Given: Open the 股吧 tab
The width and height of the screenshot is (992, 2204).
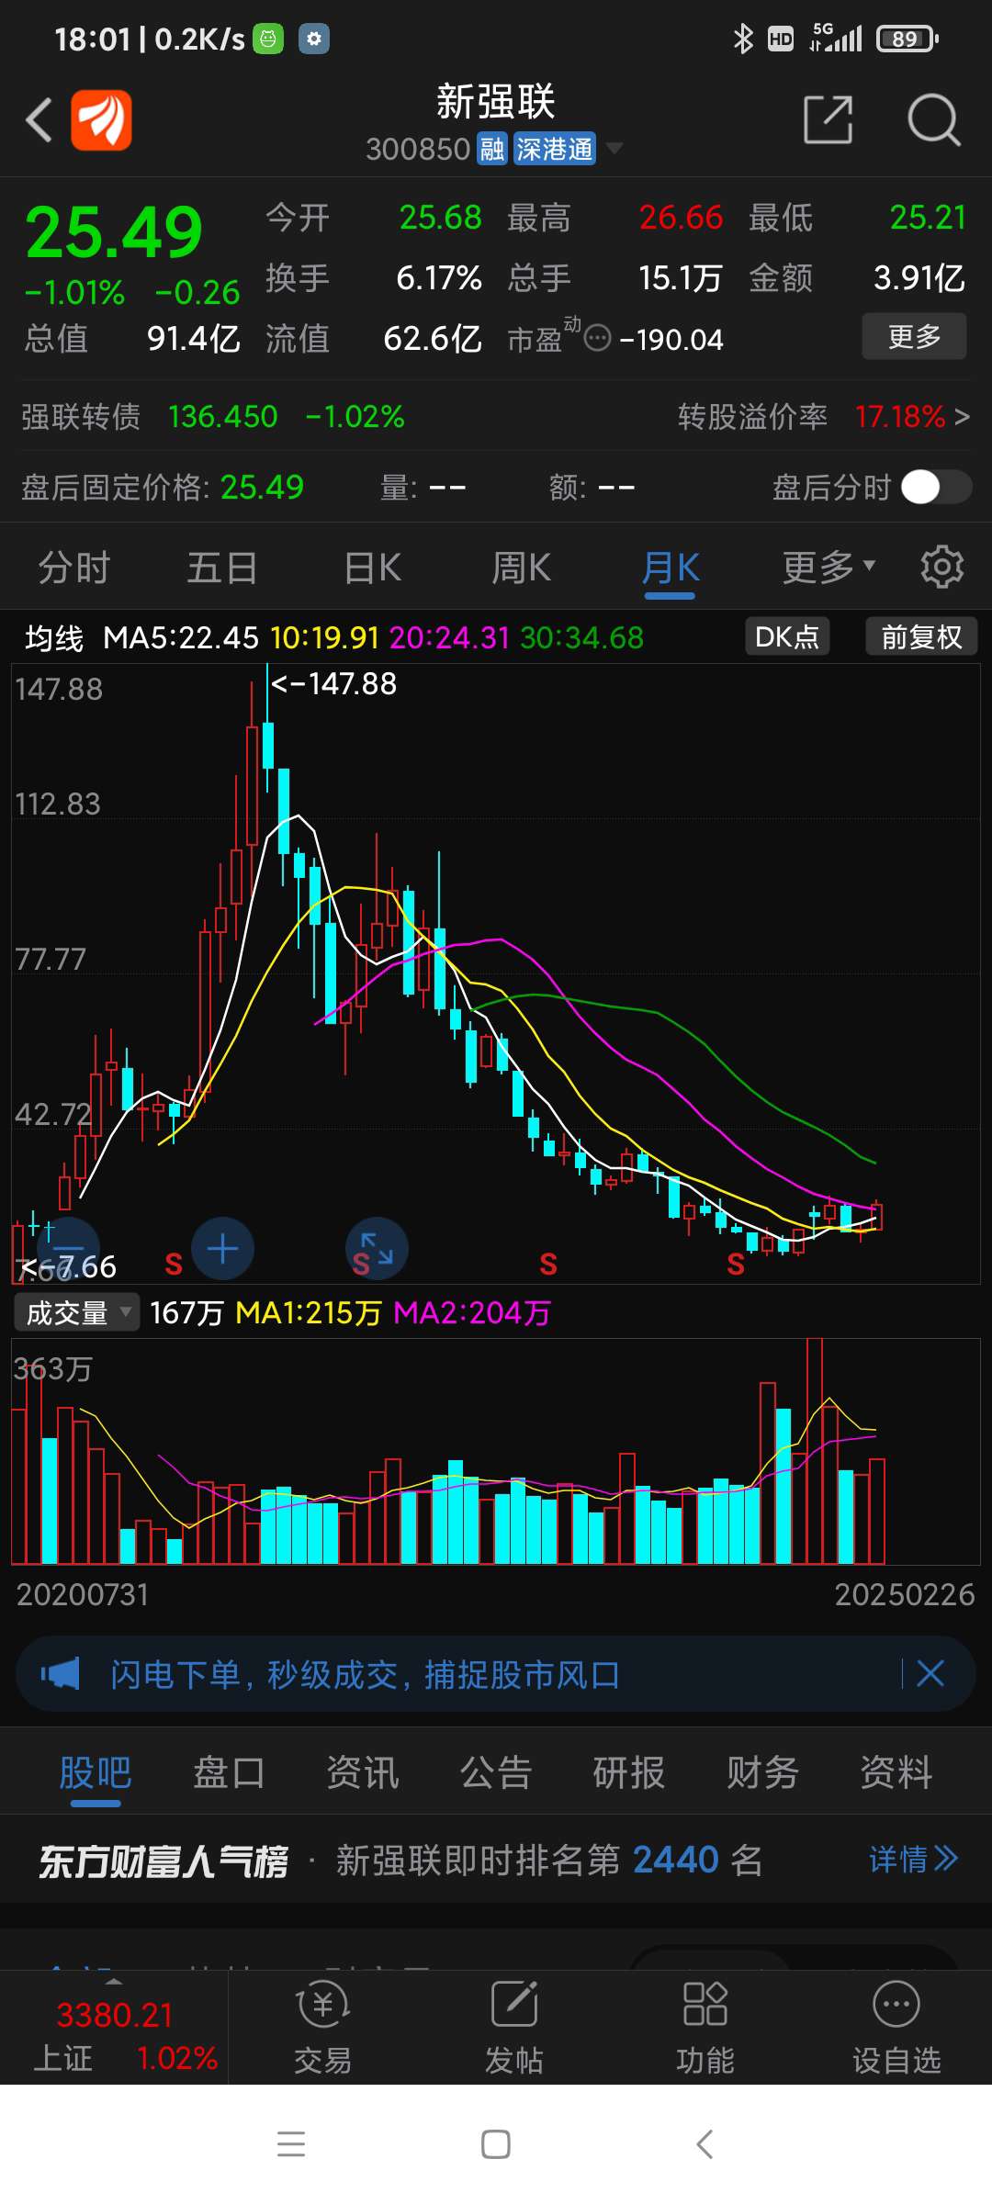Looking at the screenshot, I should click(96, 1771).
